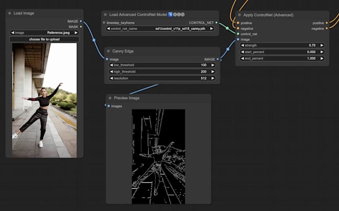Click the IMAGE output socket on Canny Edge

click(218, 59)
